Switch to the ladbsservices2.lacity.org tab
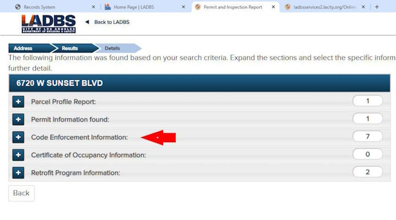Viewport: 396px width, 220px height. pos(324,7)
